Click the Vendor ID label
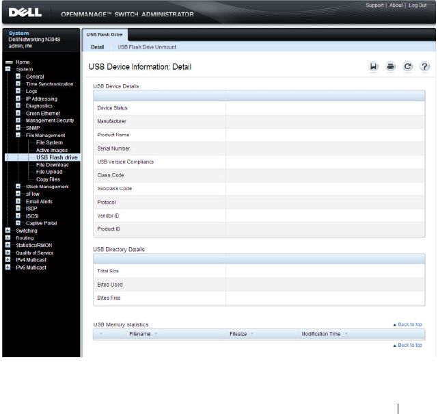 (x=108, y=216)
